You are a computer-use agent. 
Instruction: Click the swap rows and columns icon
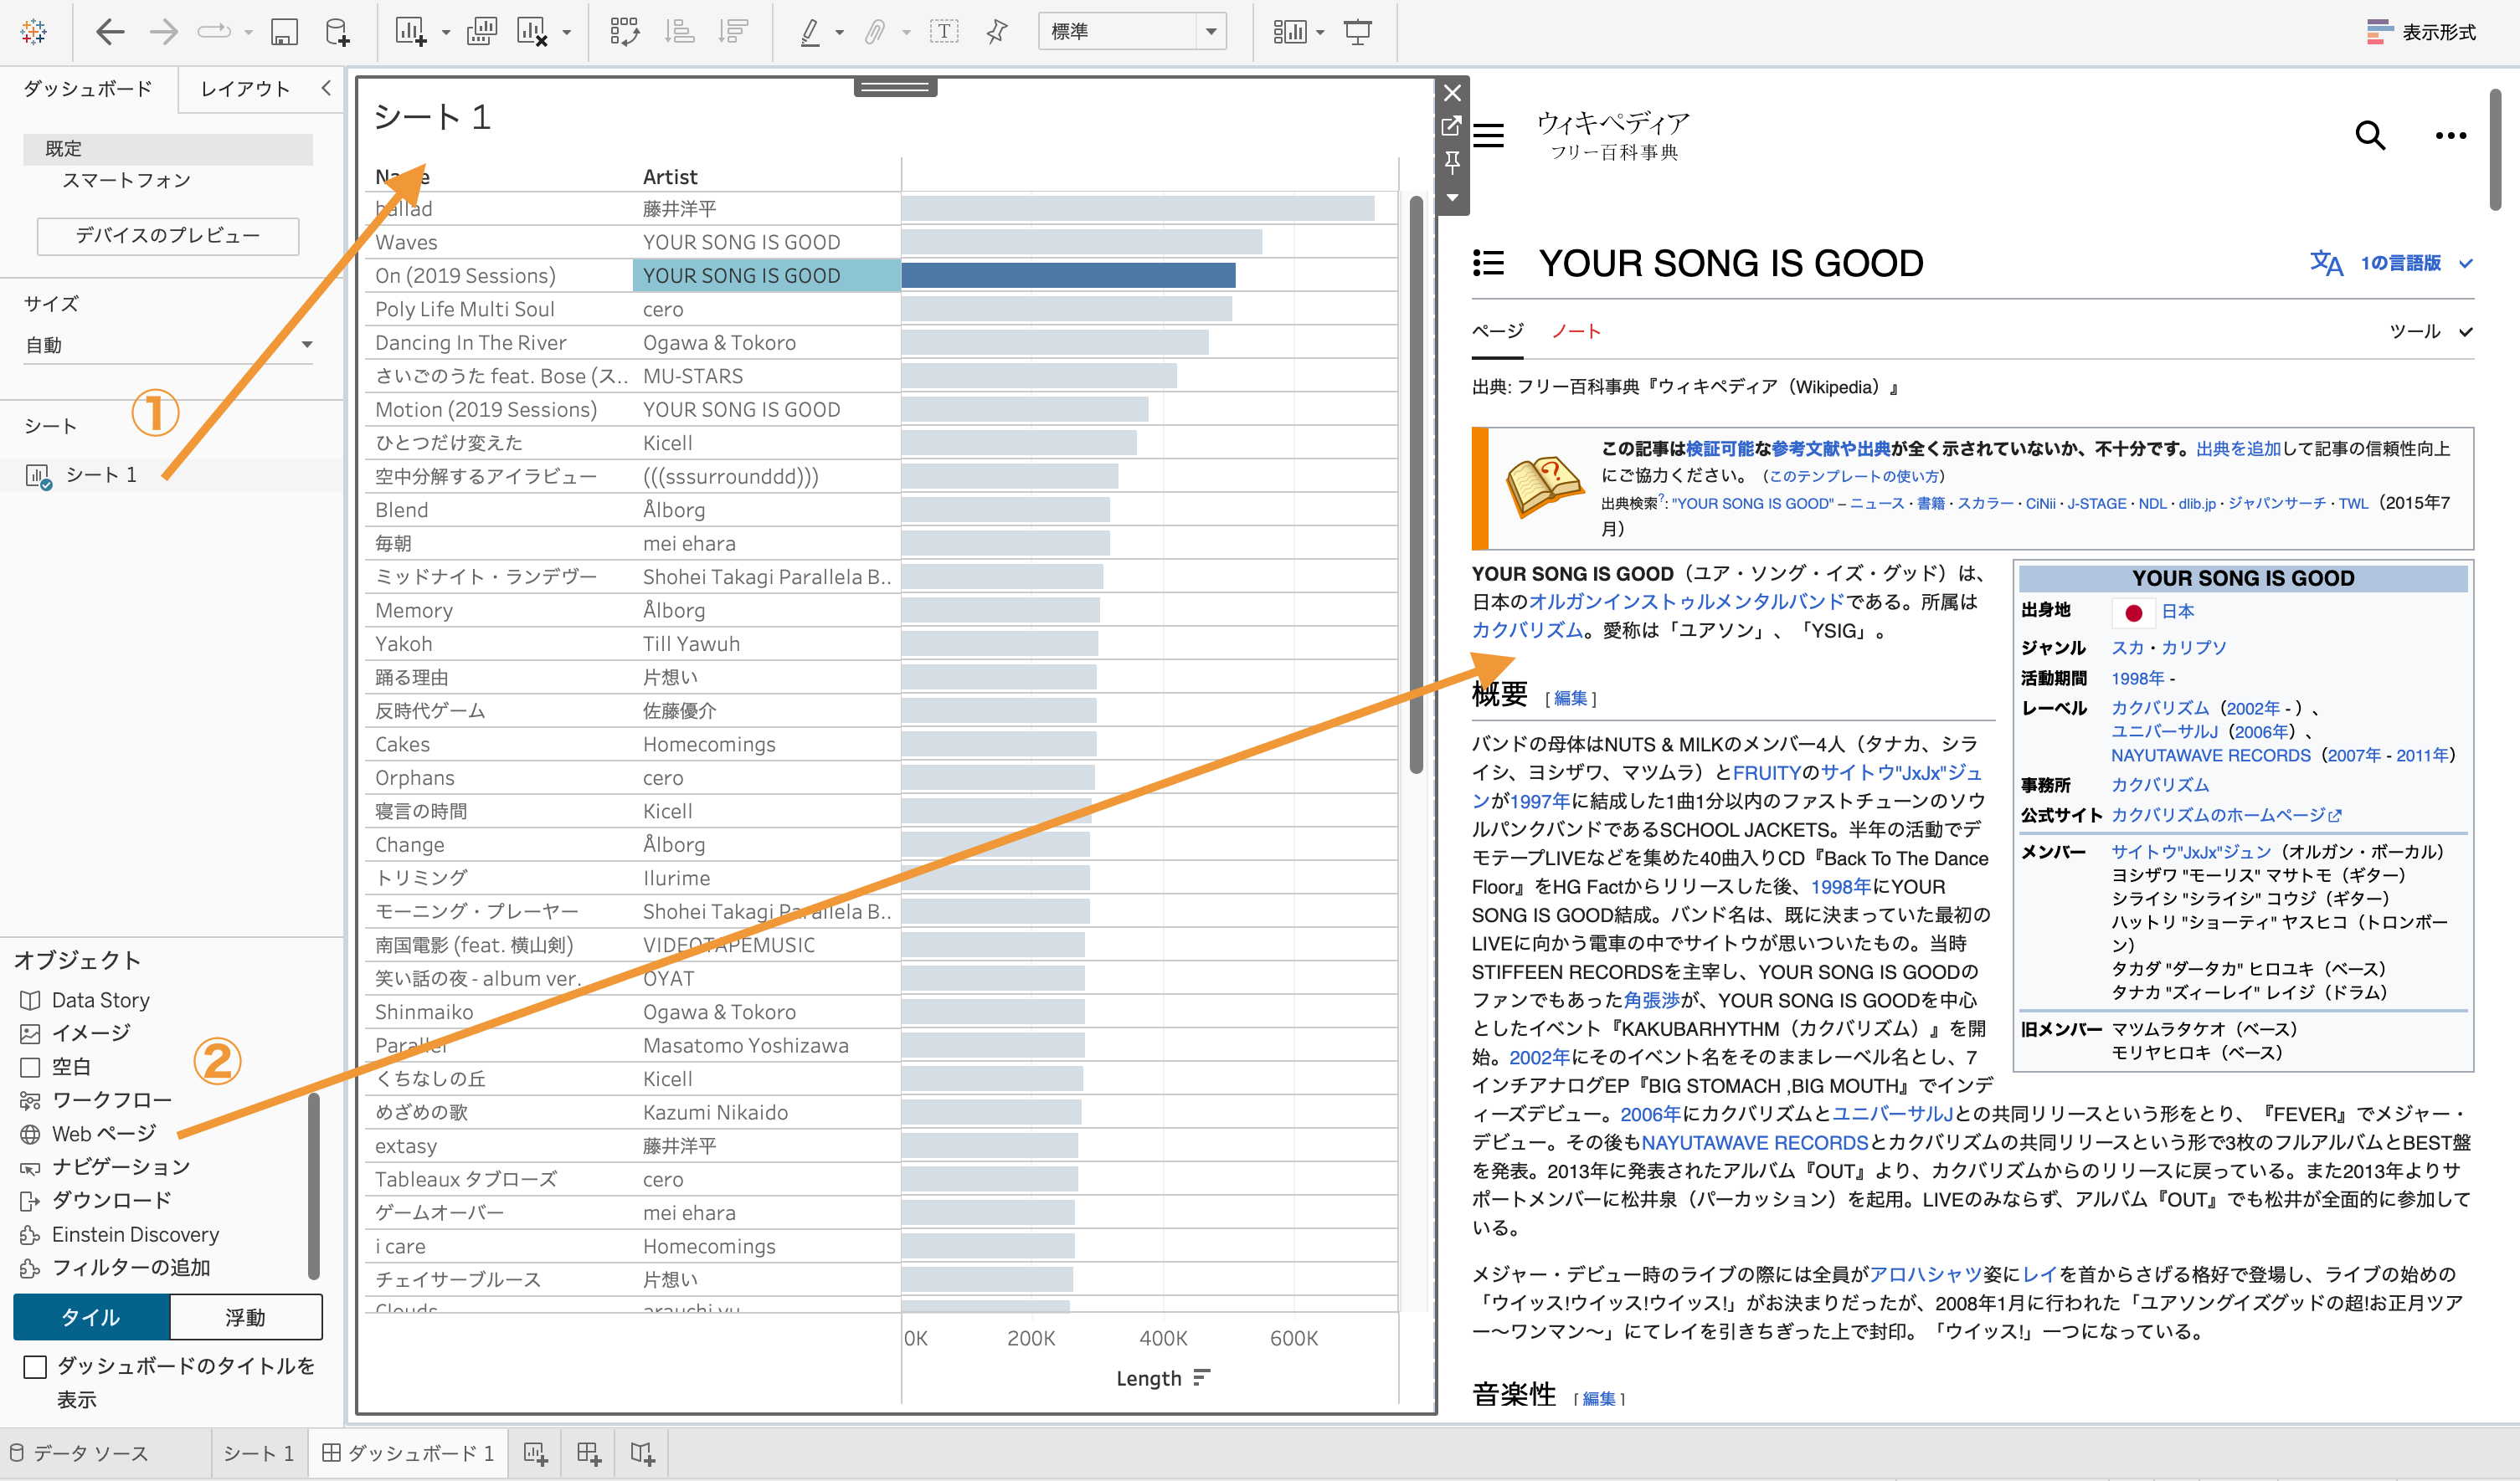pos(625,32)
